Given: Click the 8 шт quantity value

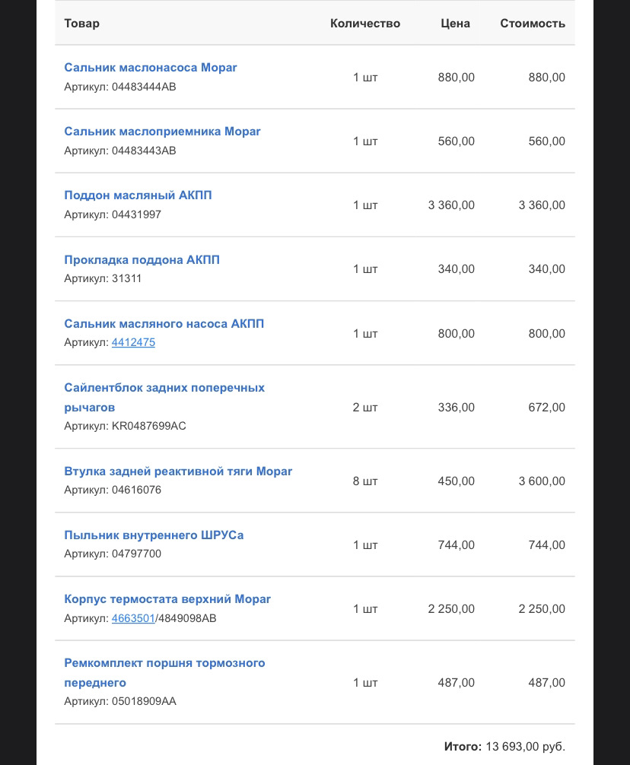Looking at the screenshot, I should (365, 481).
